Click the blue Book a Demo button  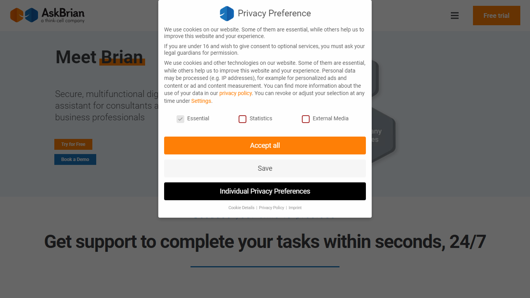tap(75, 159)
